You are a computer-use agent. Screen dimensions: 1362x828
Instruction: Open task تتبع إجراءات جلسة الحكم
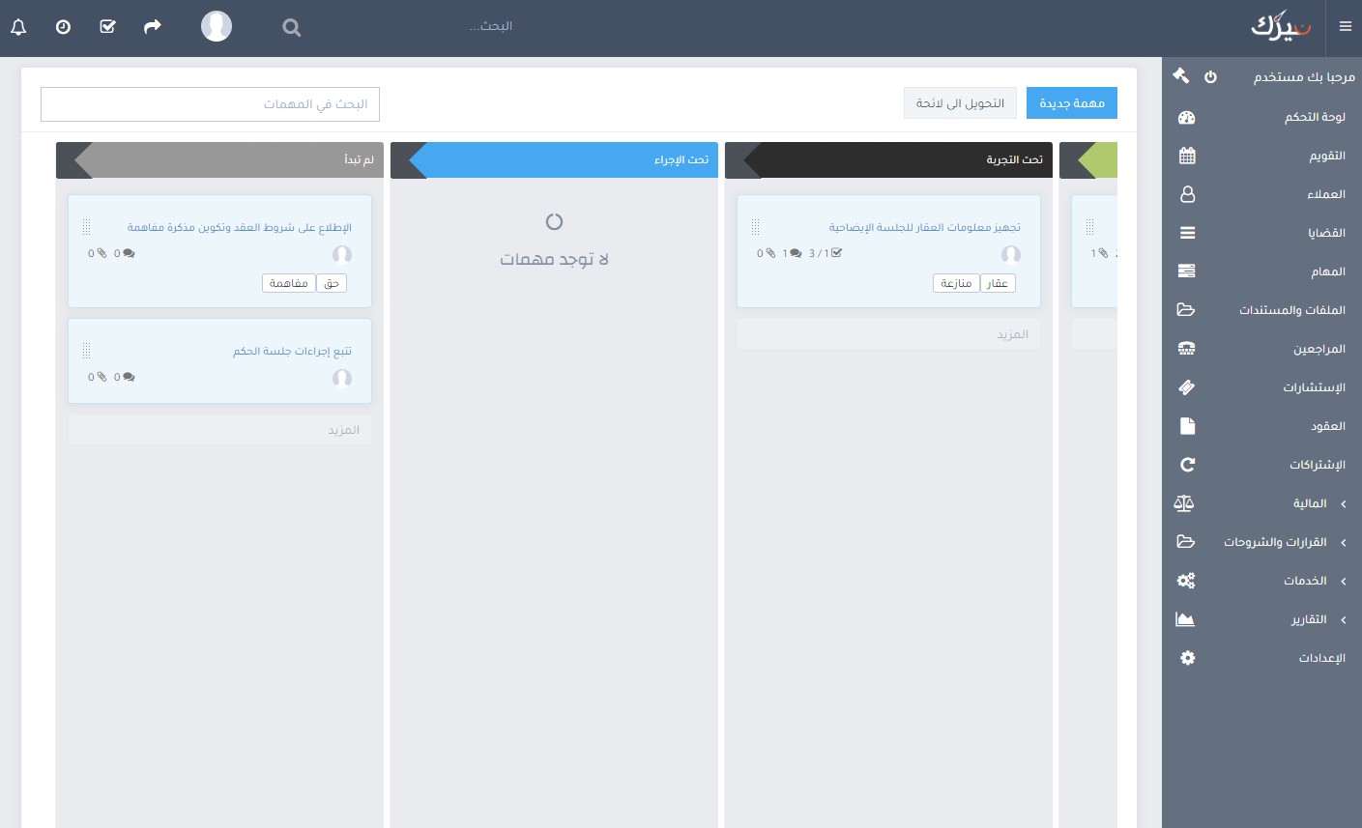tap(292, 352)
